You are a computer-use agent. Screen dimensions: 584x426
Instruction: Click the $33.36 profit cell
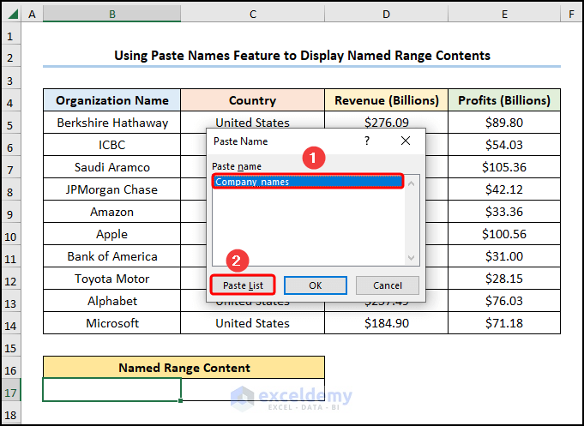pyautogui.click(x=504, y=212)
